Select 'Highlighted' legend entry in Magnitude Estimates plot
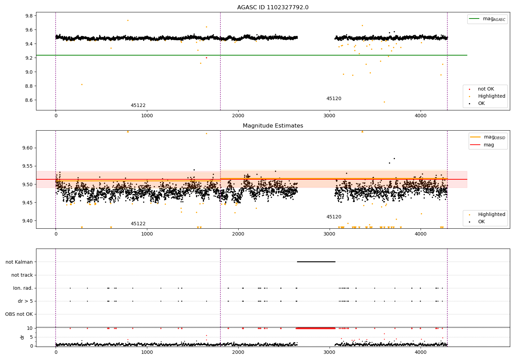The image size is (515, 360). (491, 215)
